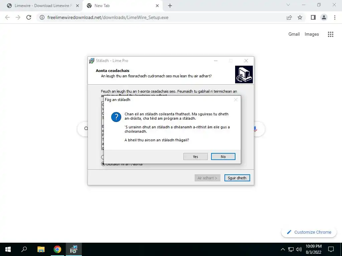Click the greyed Air adhart button
The image size is (342, 256).
click(x=207, y=178)
